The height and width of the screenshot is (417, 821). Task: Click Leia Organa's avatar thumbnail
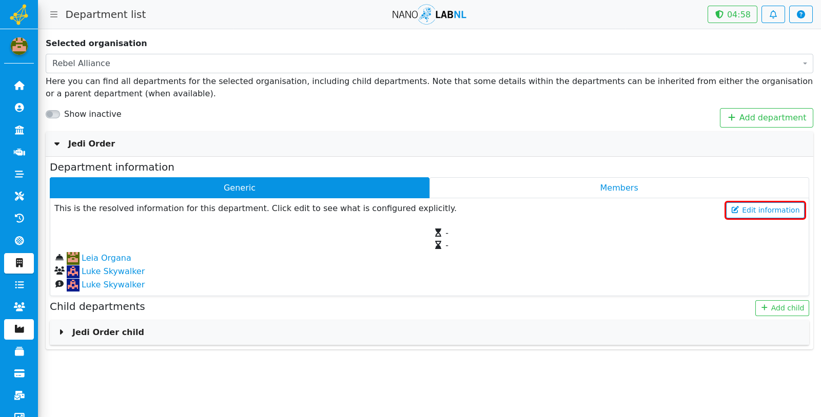point(73,258)
